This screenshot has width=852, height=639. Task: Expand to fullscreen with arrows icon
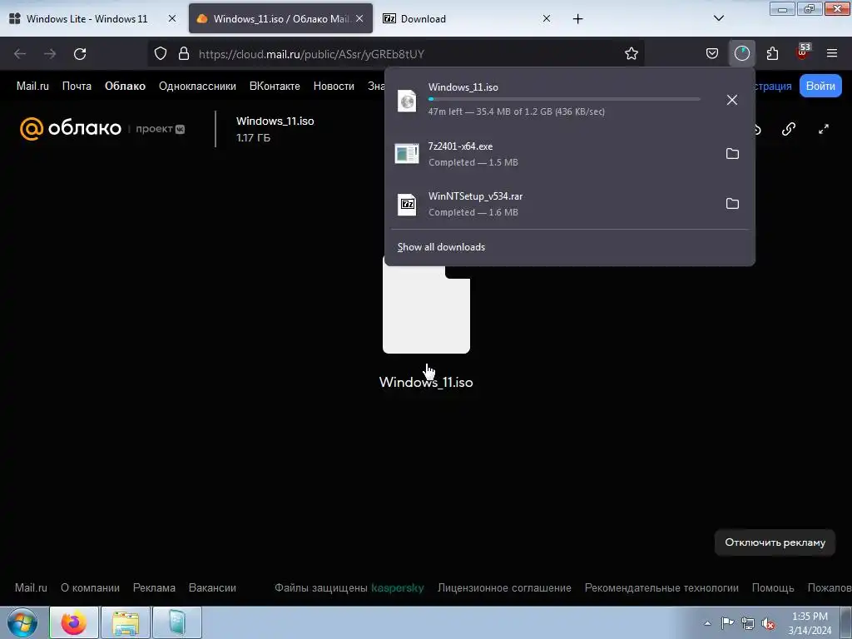coord(824,129)
